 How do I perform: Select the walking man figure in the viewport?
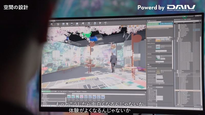coord(113,63)
